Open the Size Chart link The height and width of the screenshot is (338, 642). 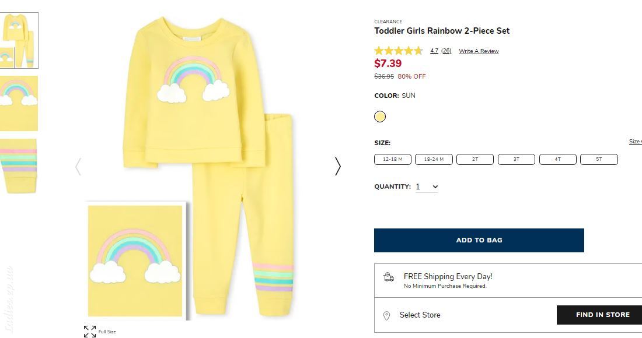[x=636, y=142]
